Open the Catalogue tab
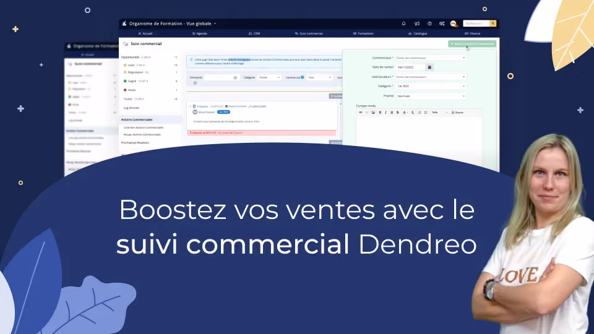This screenshot has height=334, width=594. click(x=418, y=33)
